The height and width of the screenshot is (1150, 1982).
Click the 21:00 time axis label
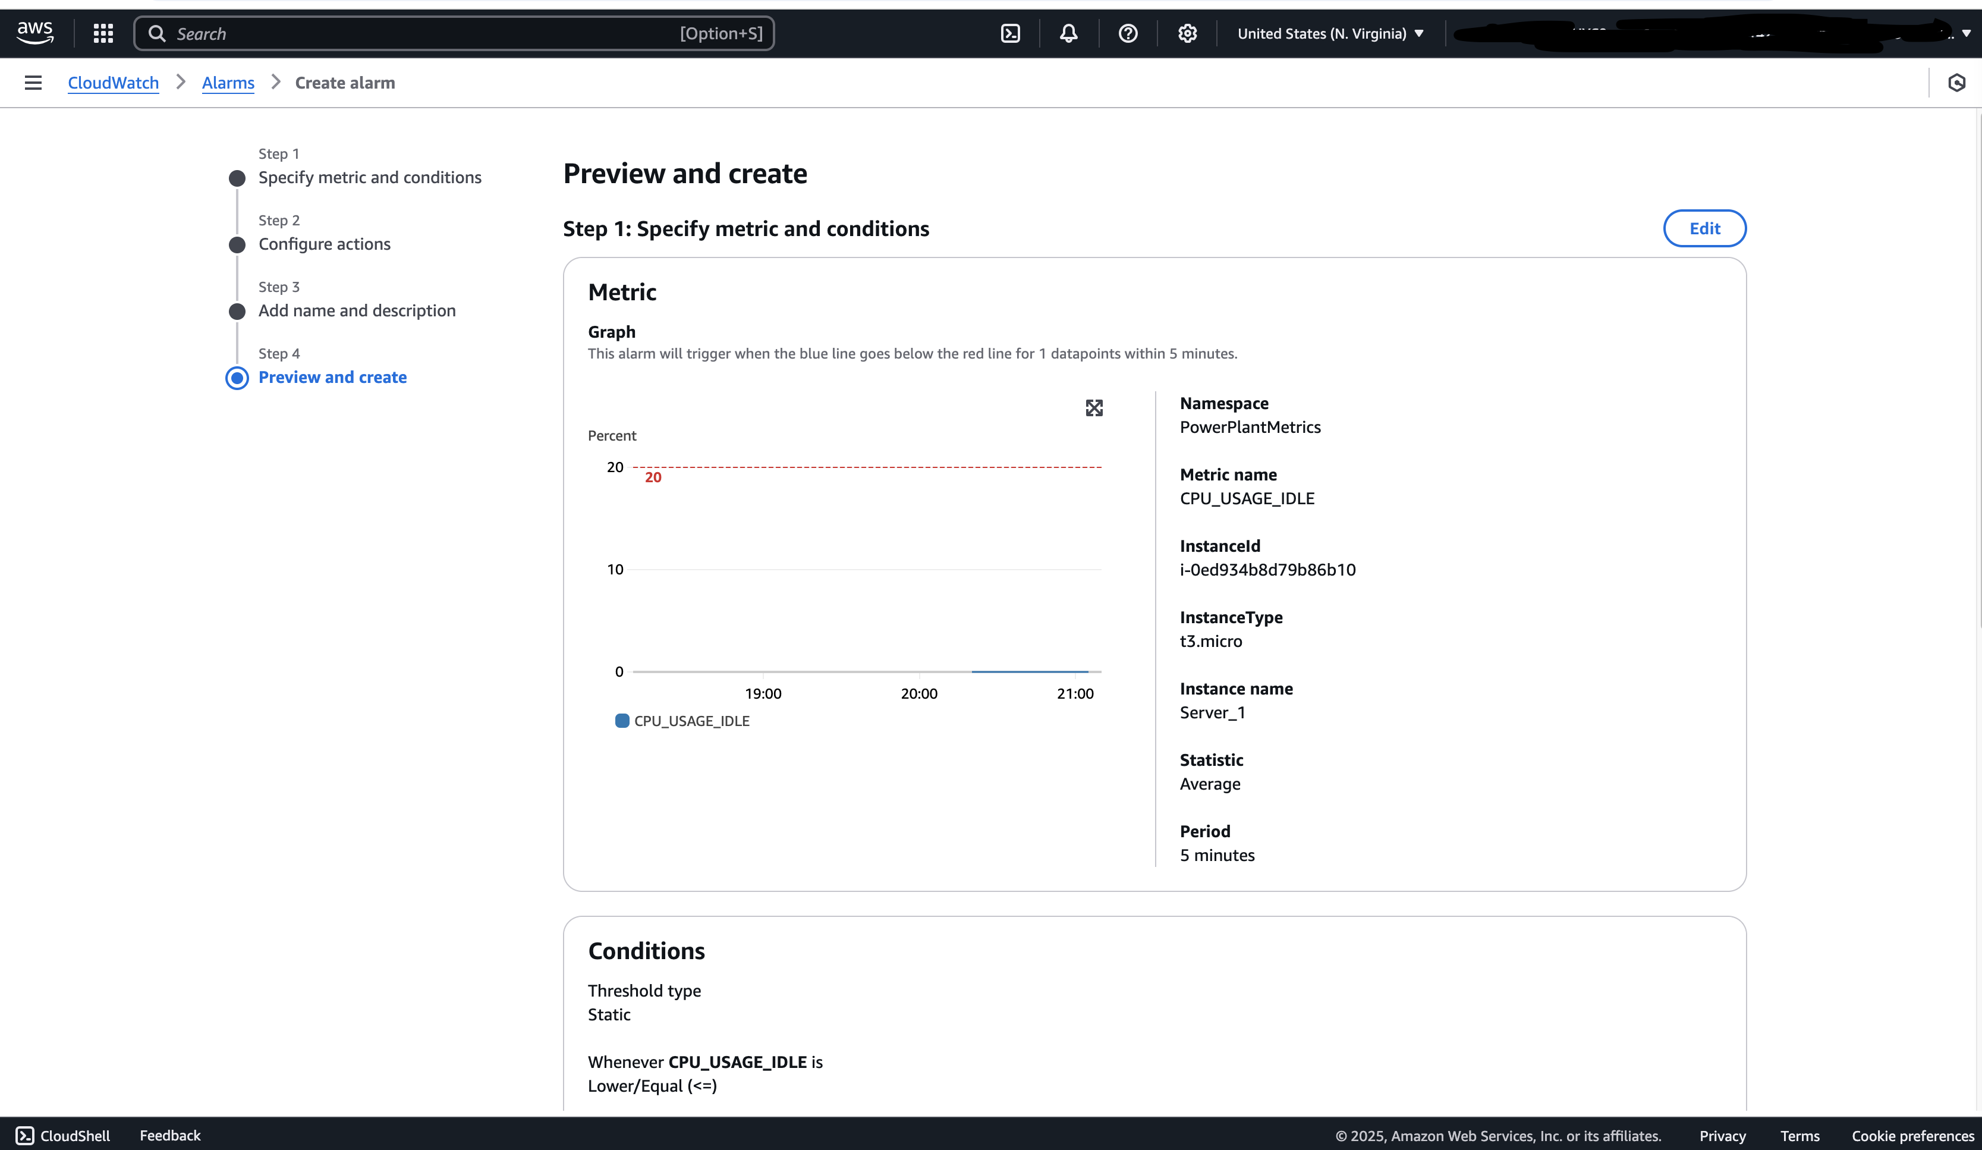[x=1075, y=694]
